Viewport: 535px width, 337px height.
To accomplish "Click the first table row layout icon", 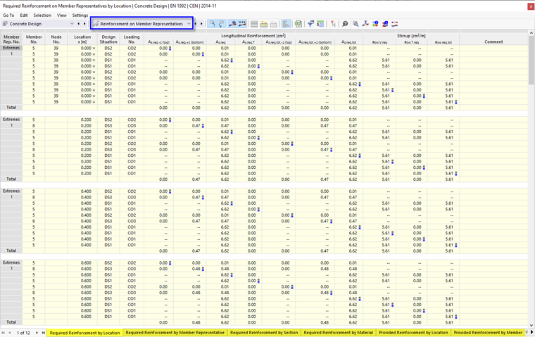I will (x=253, y=24).
